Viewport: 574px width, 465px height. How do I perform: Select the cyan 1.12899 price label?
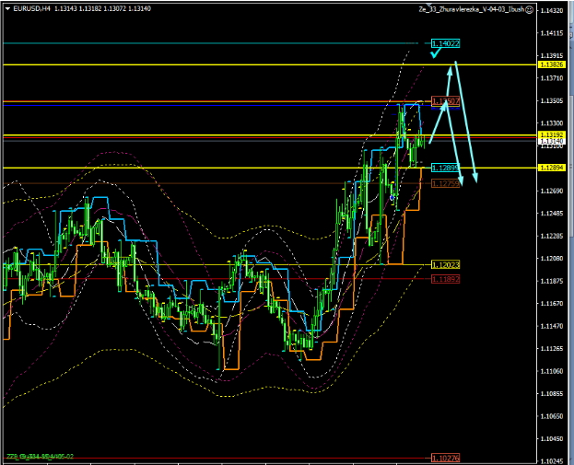(x=445, y=168)
